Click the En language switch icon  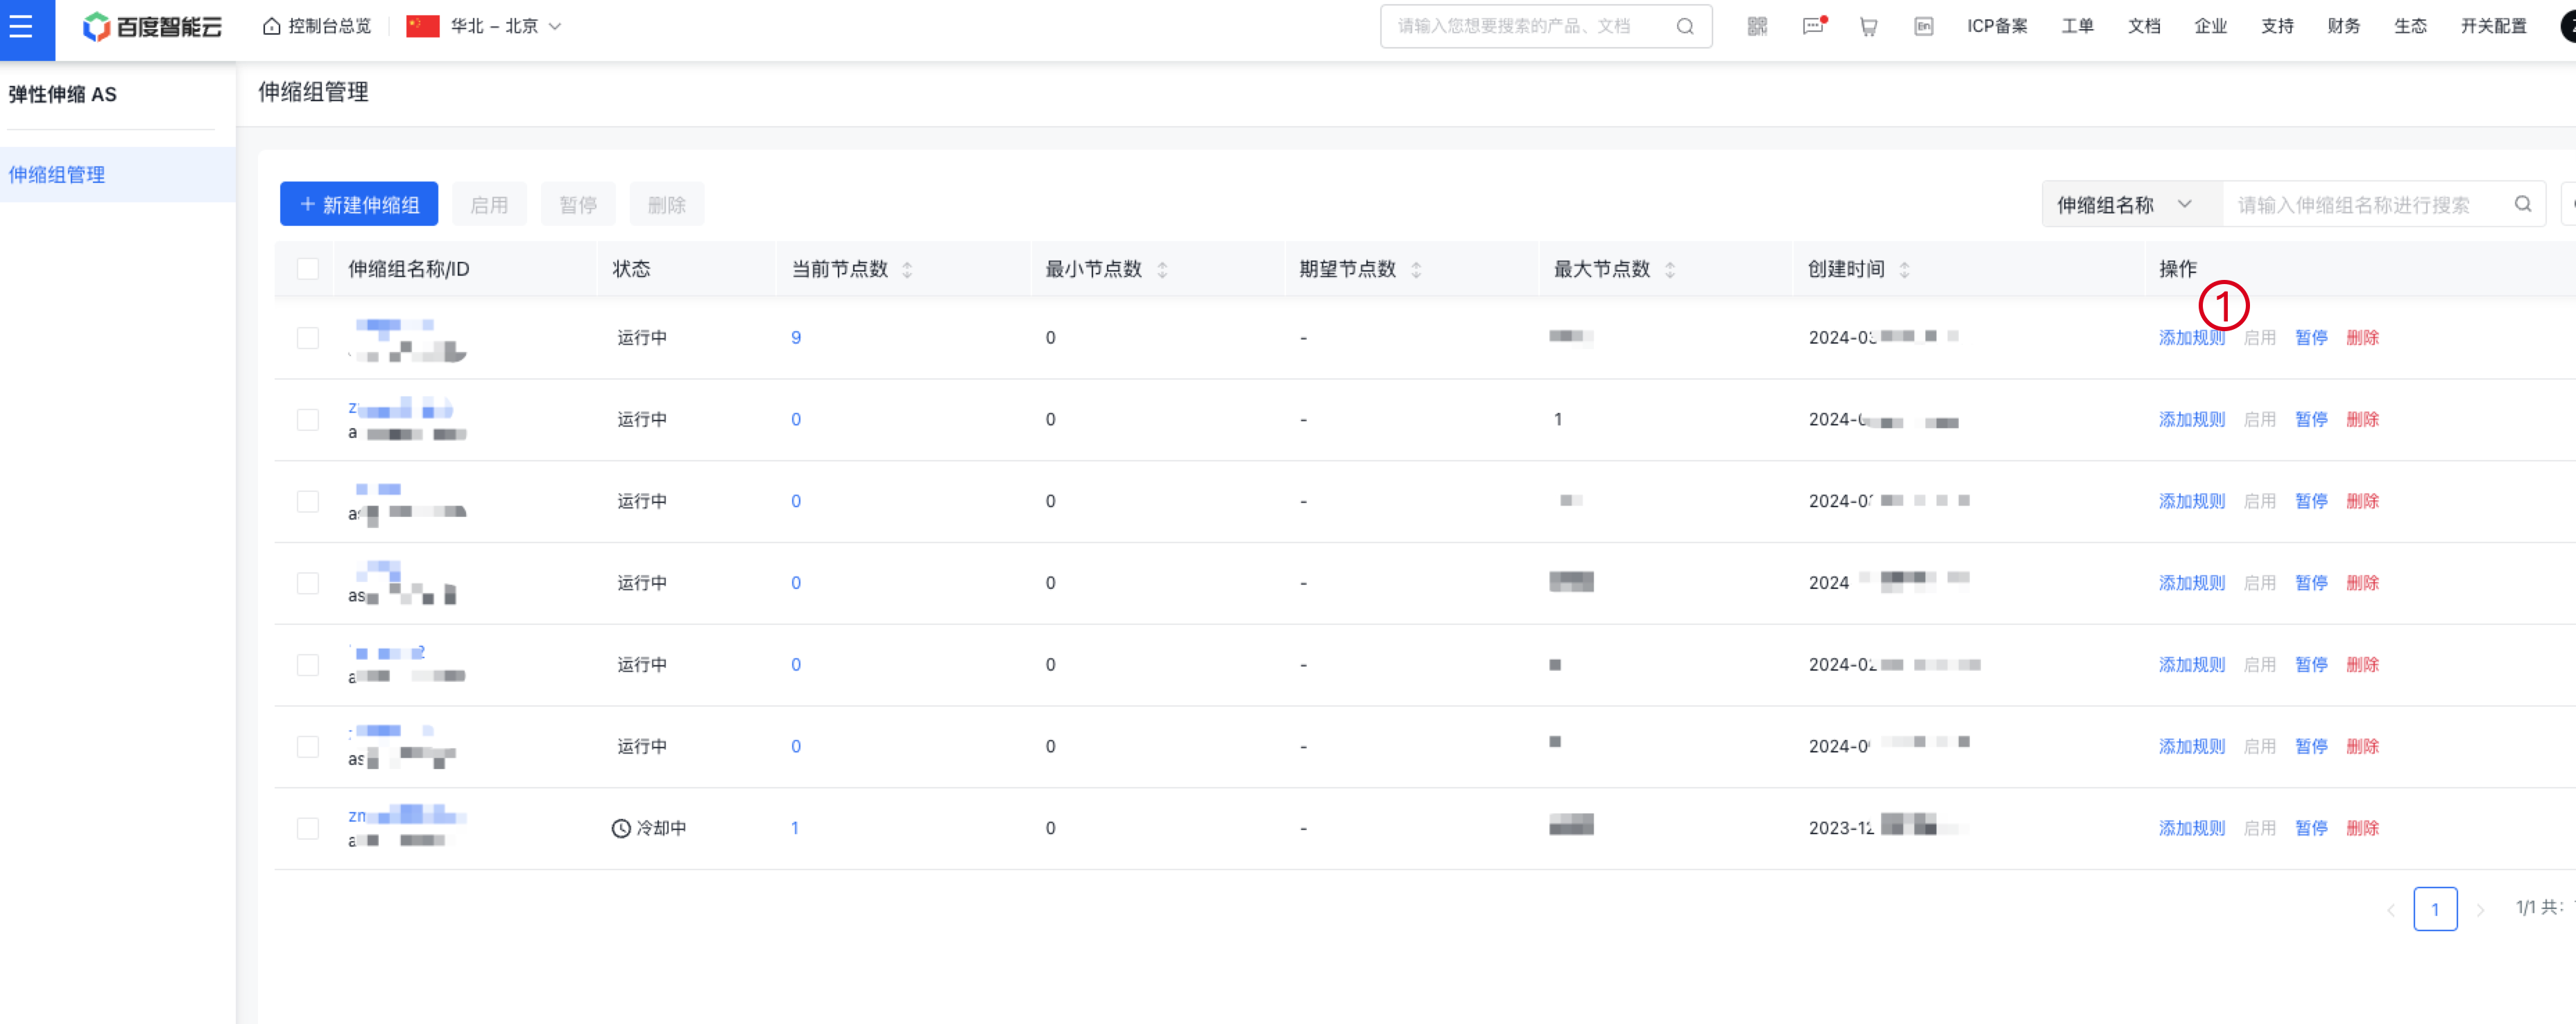pos(1923,27)
